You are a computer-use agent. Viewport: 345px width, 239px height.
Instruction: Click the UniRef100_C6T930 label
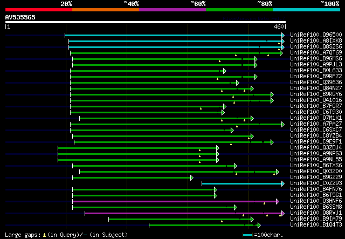click(316, 112)
